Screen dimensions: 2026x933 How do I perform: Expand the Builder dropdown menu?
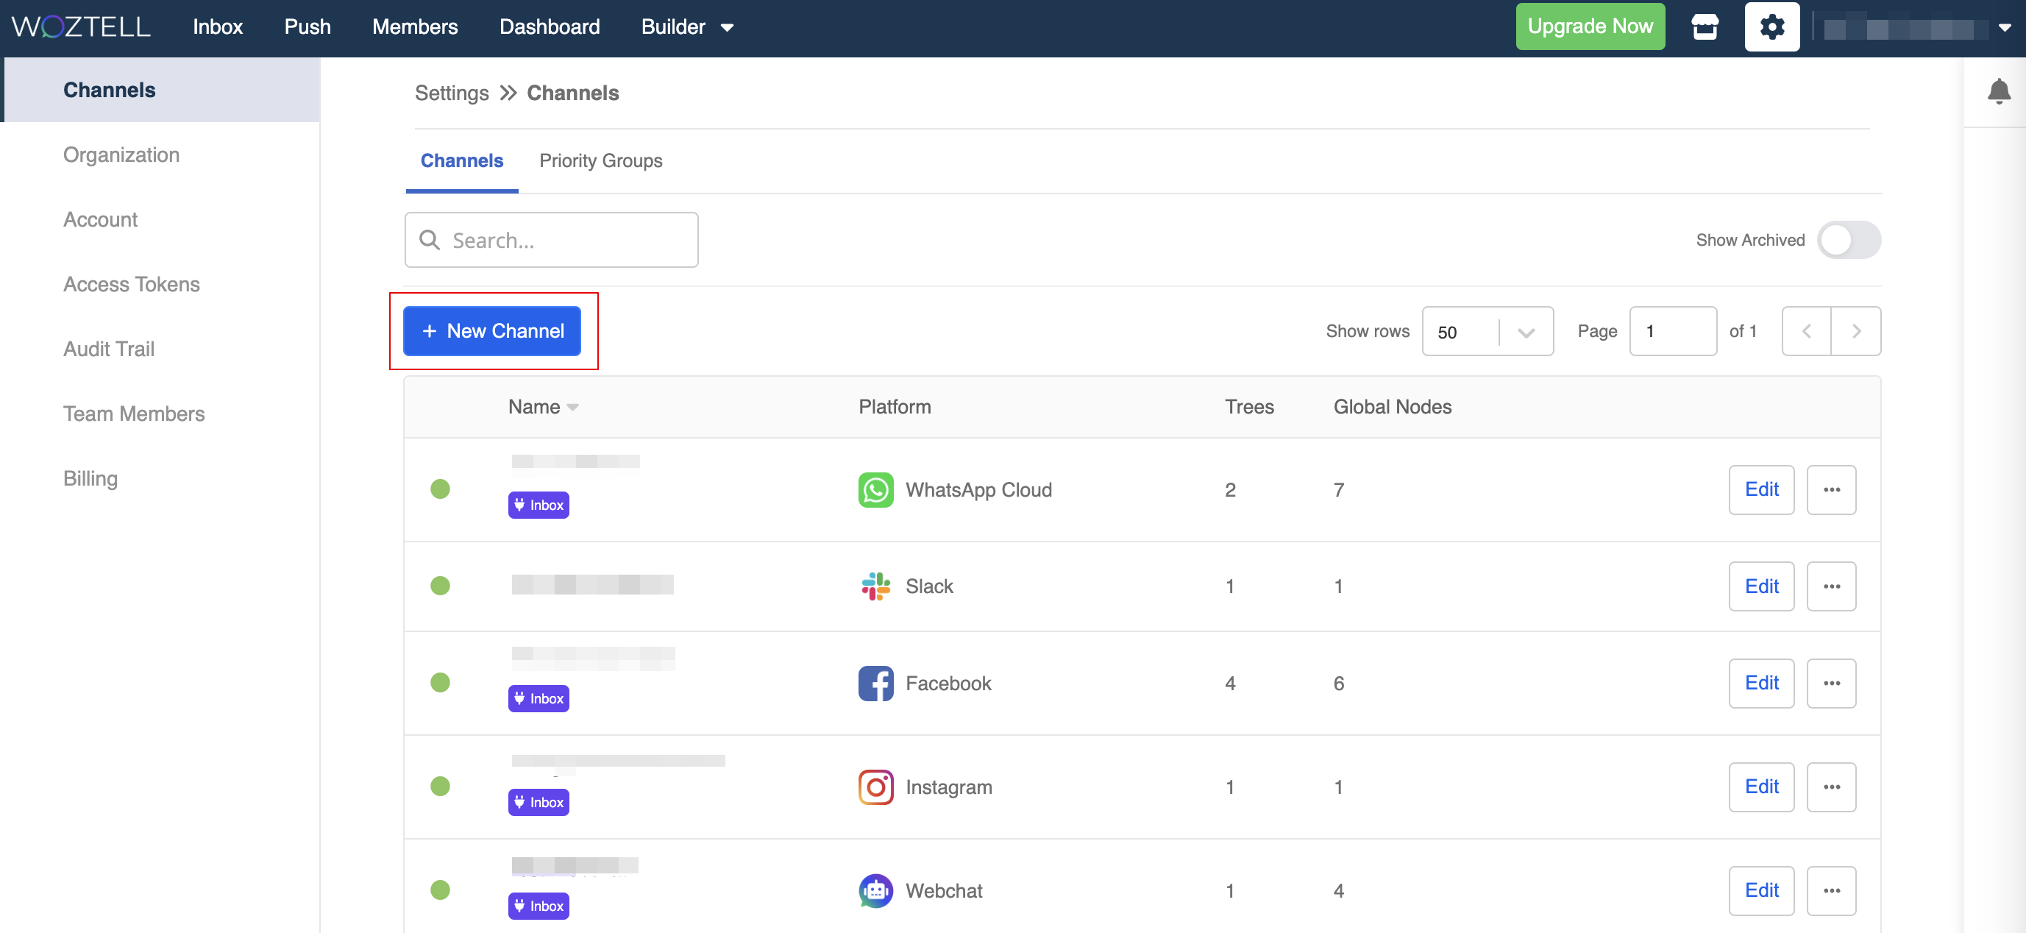(x=686, y=26)
